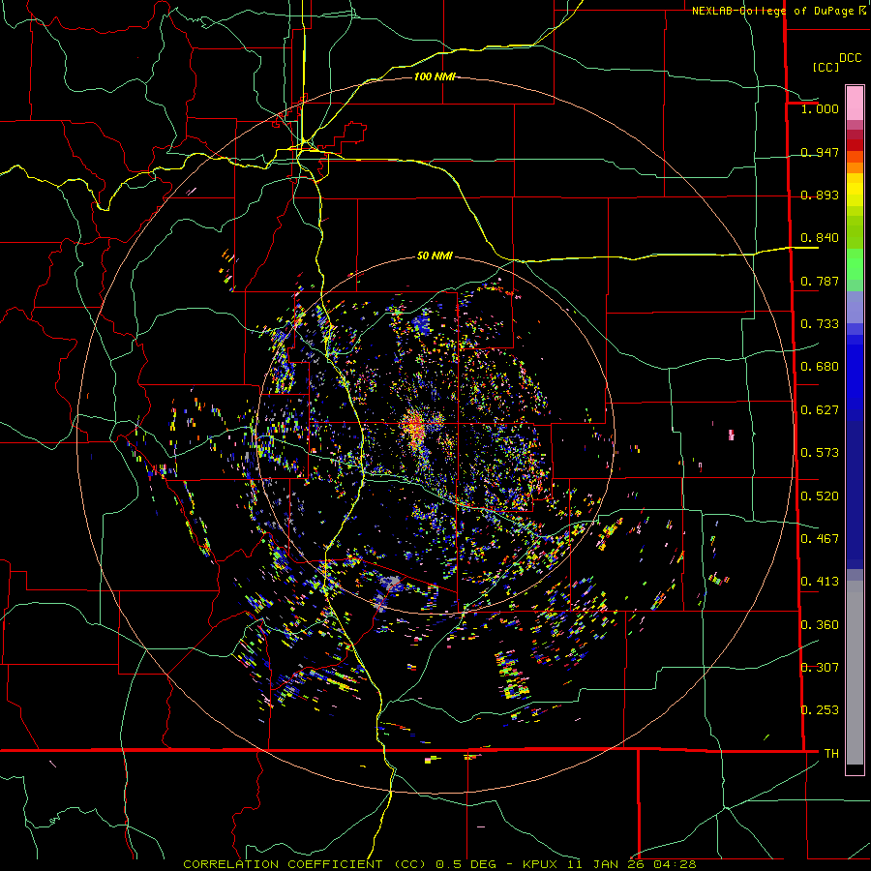Click the TH threshold label
This screenshot has width=871, height=871.
click(831, 754)
